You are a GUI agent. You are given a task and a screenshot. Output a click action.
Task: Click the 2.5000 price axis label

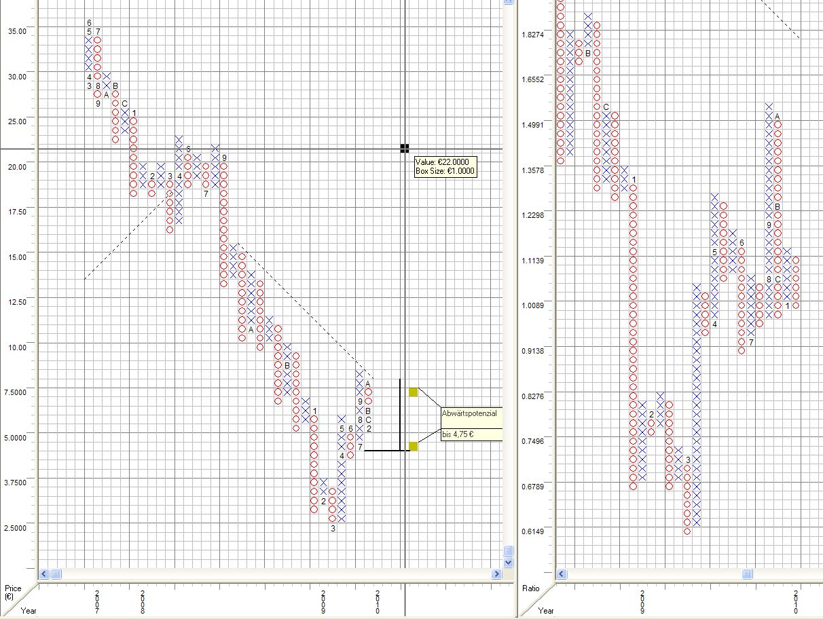tap(16, 528)
